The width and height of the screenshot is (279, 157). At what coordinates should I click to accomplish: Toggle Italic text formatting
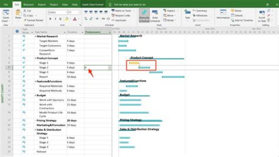coord(55,19)
